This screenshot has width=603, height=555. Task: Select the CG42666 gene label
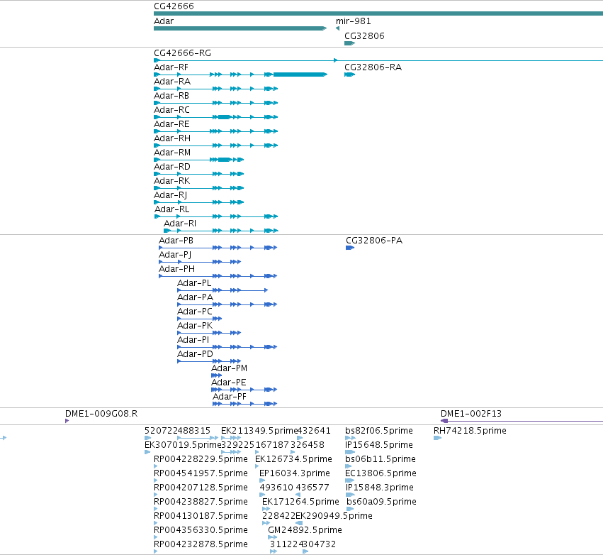(174, 6)
